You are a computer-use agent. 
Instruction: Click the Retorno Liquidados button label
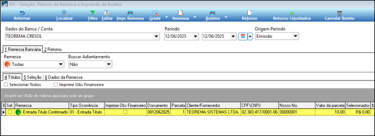point(292,18)
